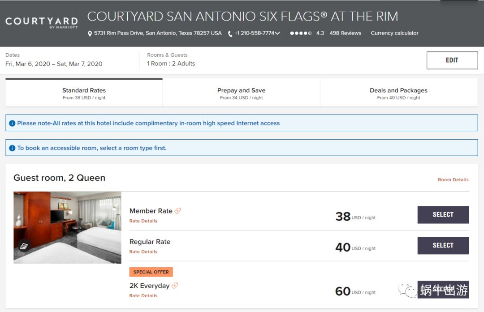Select the Member Rate at 38 USD
Screen dimensions: 484x312
(x=443, y=214)
